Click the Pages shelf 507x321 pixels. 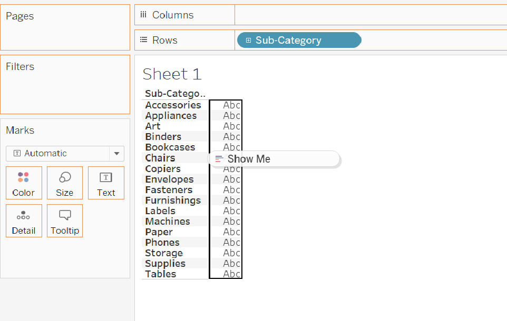tap(65, 27)
